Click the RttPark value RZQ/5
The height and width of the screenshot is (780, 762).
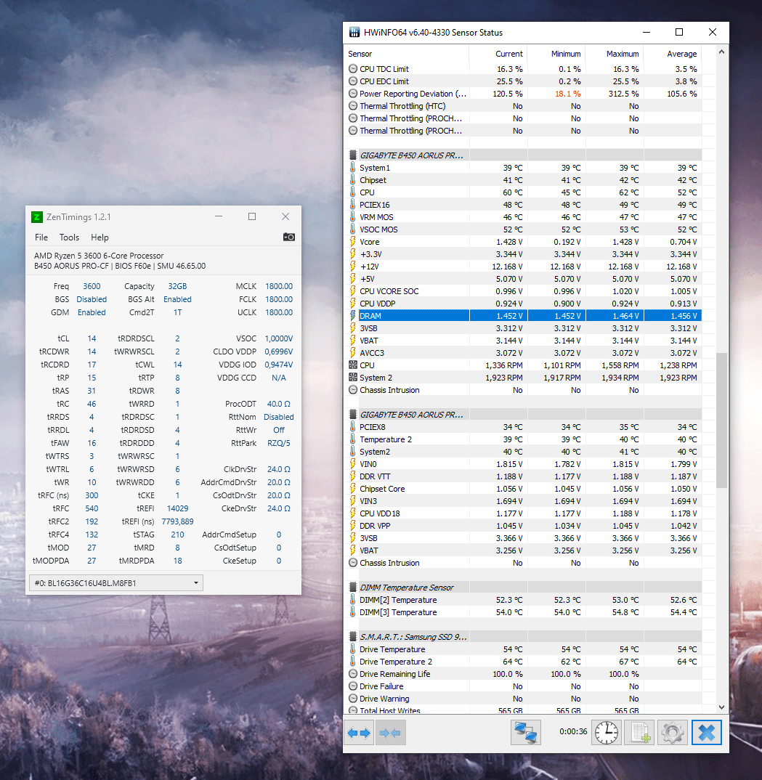(278, 443)
